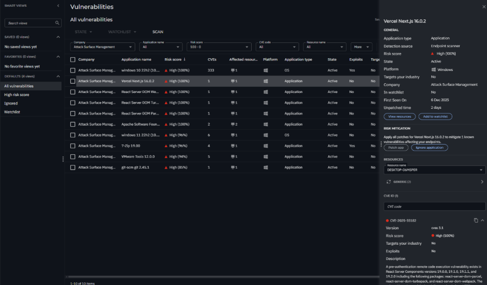Check the VMware Tools 12.0.0 row checkbox
Screen dimensions: 487x285
tap(73, 156)
